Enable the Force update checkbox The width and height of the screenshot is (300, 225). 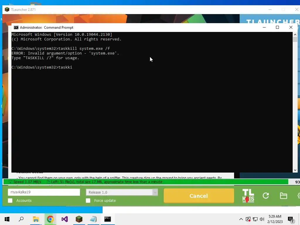click(88, 200)
